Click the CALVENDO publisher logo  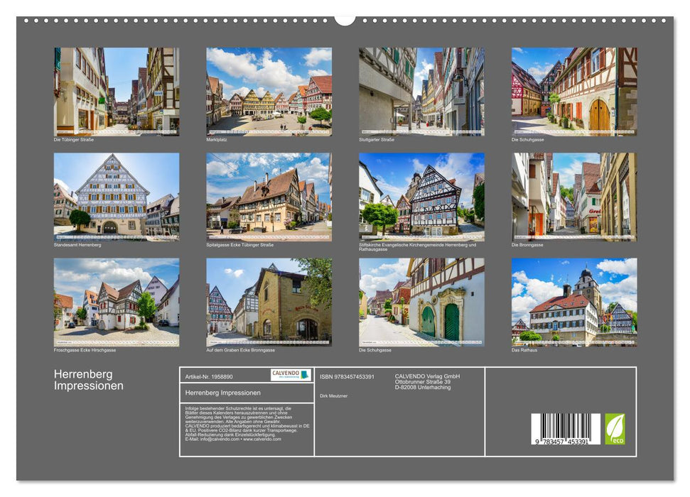(291, 374)
